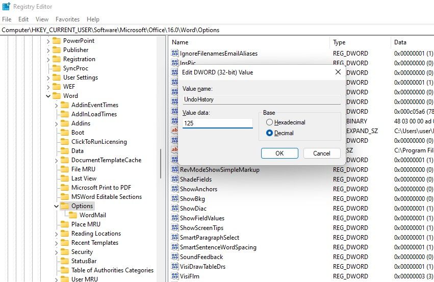The width and height of the screenshot is (434, 282).
Task: Sort values by Type column header
Action: [360, 42]
